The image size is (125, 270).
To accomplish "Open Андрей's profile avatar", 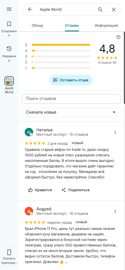I will (29, 211).
